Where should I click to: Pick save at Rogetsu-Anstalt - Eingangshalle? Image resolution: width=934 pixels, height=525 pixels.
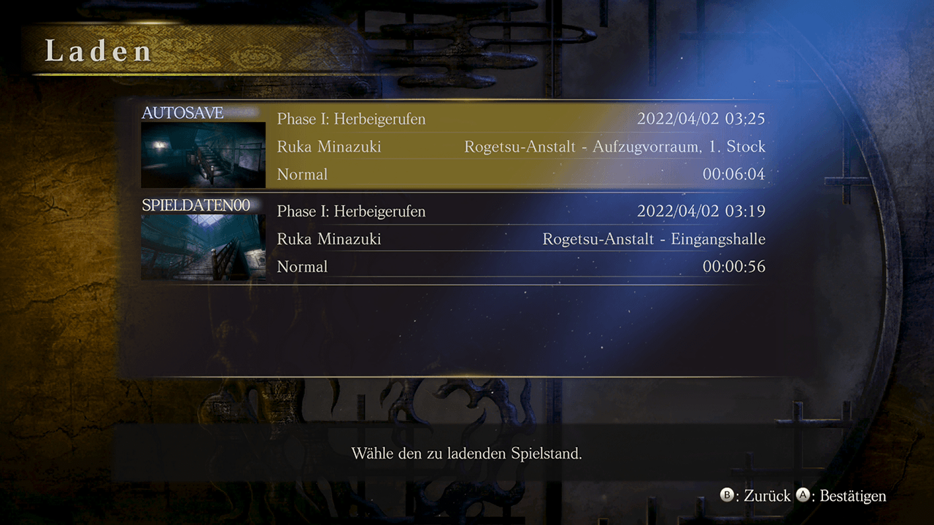(654, 239)
